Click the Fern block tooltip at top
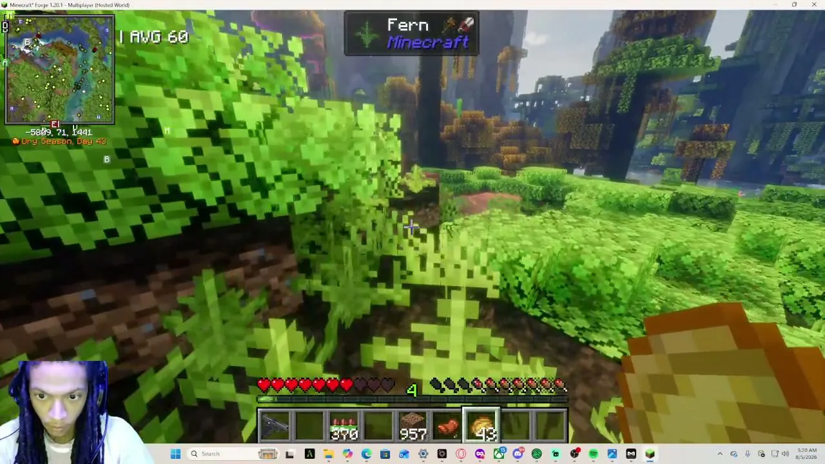Image resolution: width=825 pixels, height=464 pixels. (x=411, y=34)
